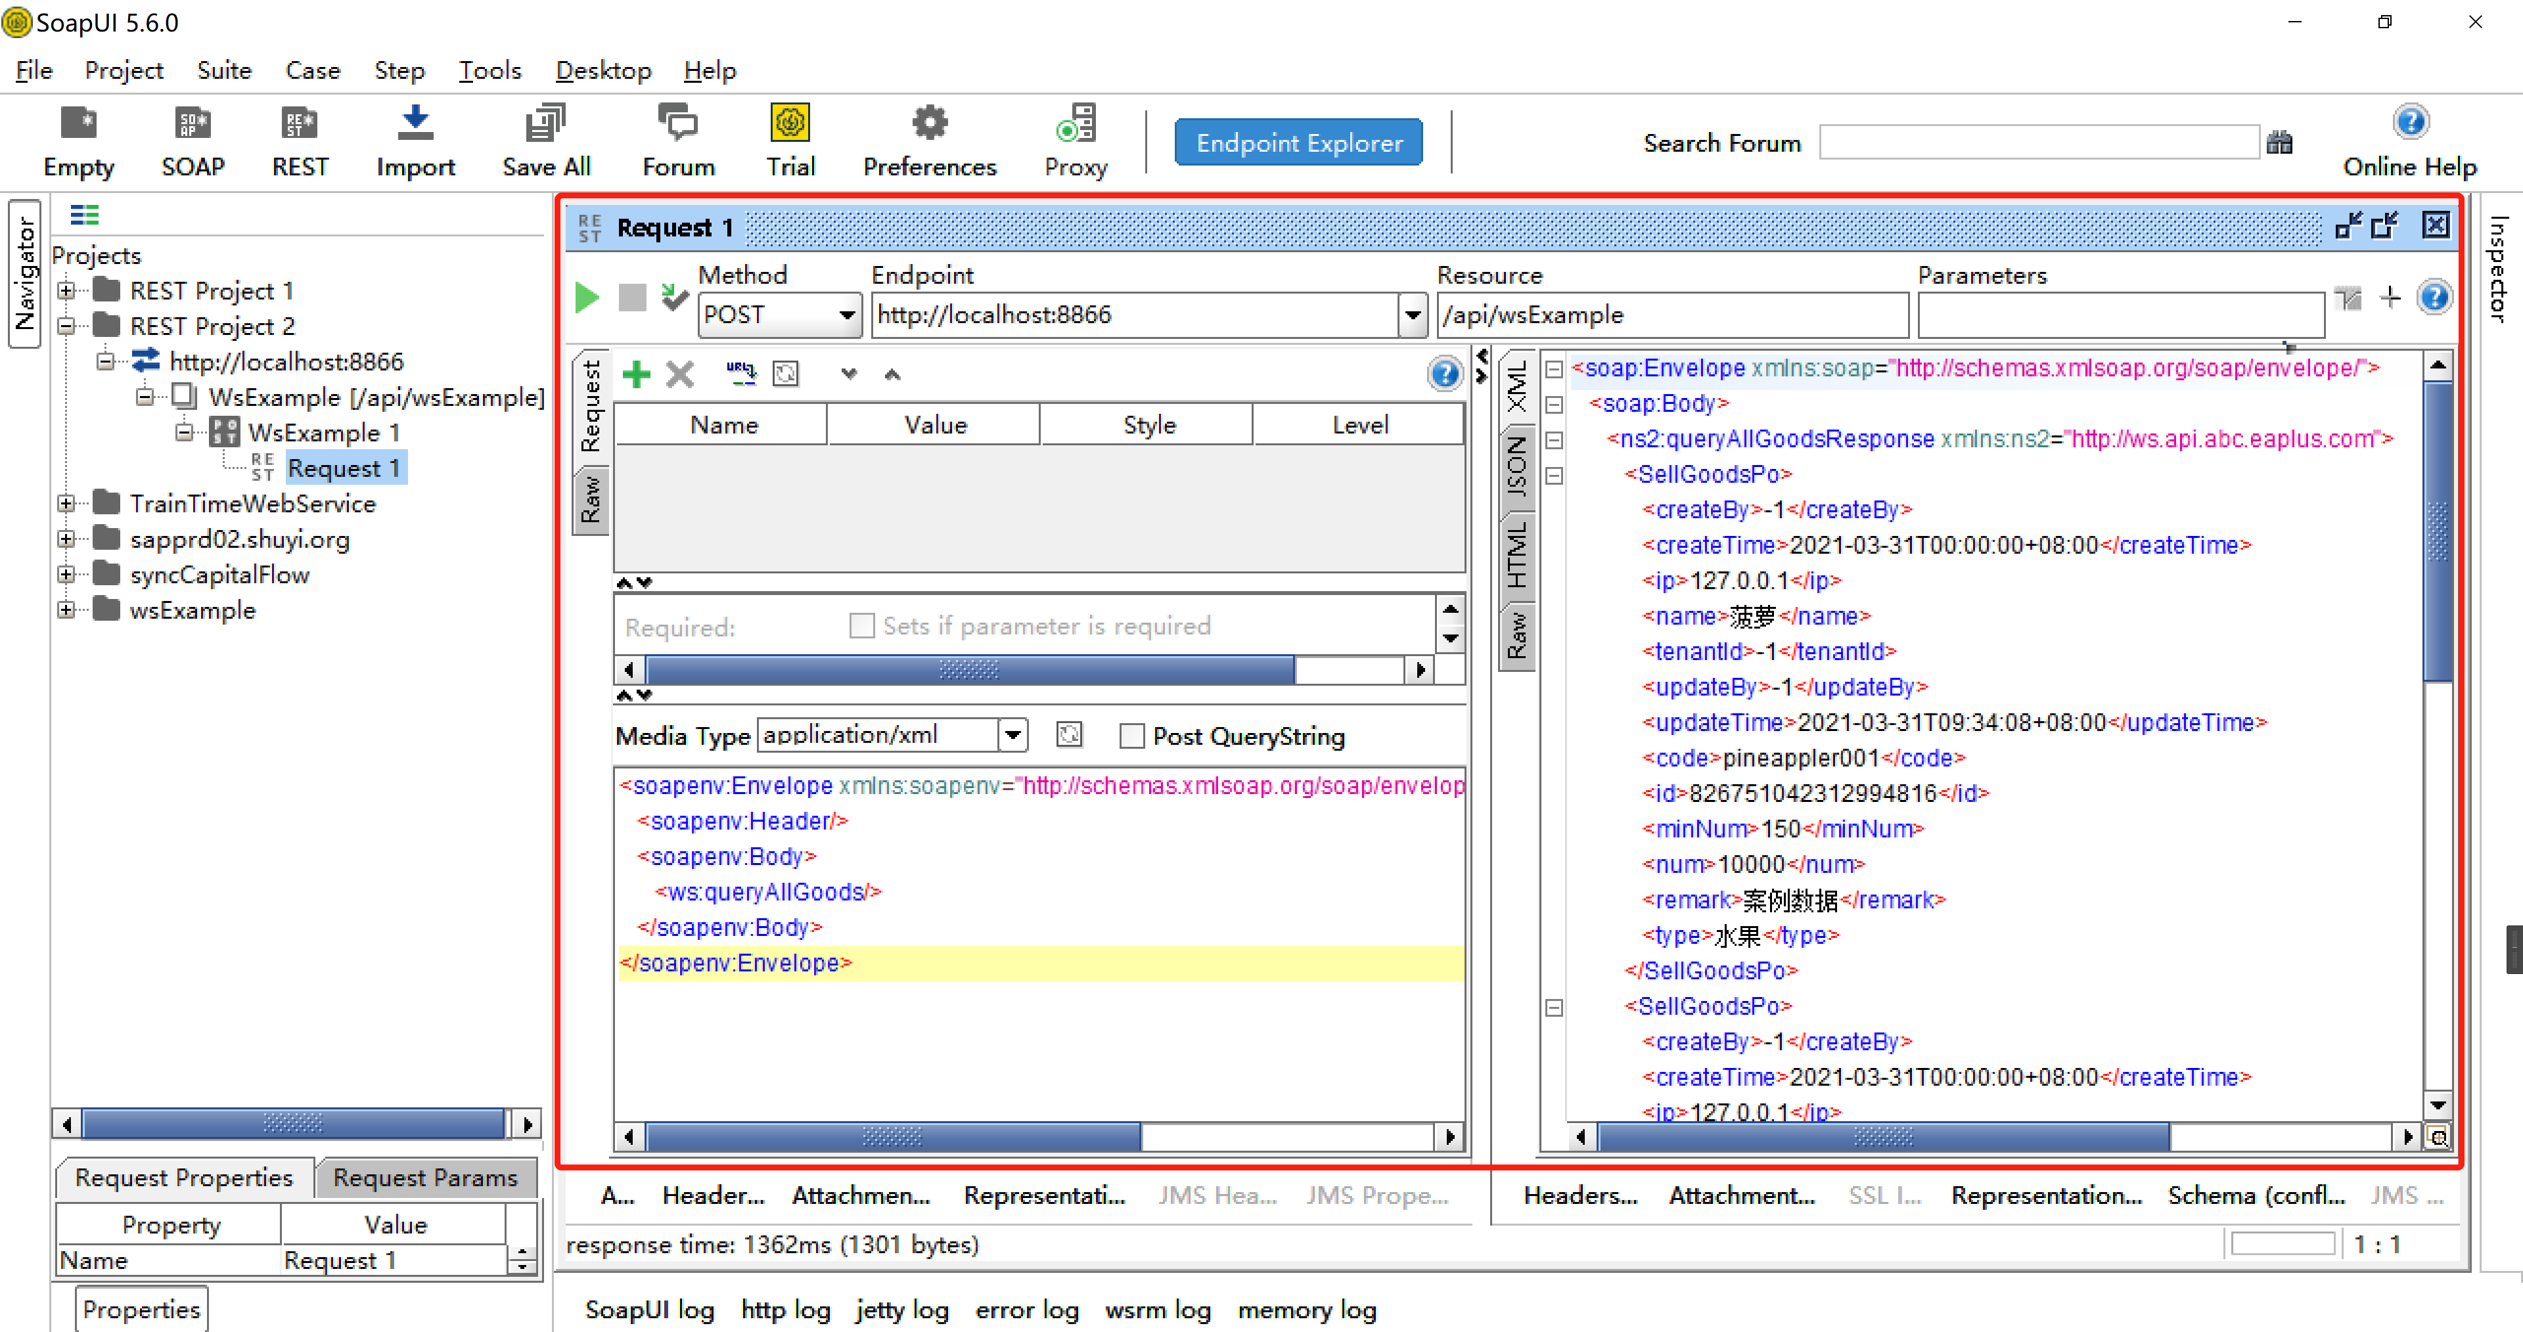Click response panel vertical scrollbar thumb

click(2437, 532)
